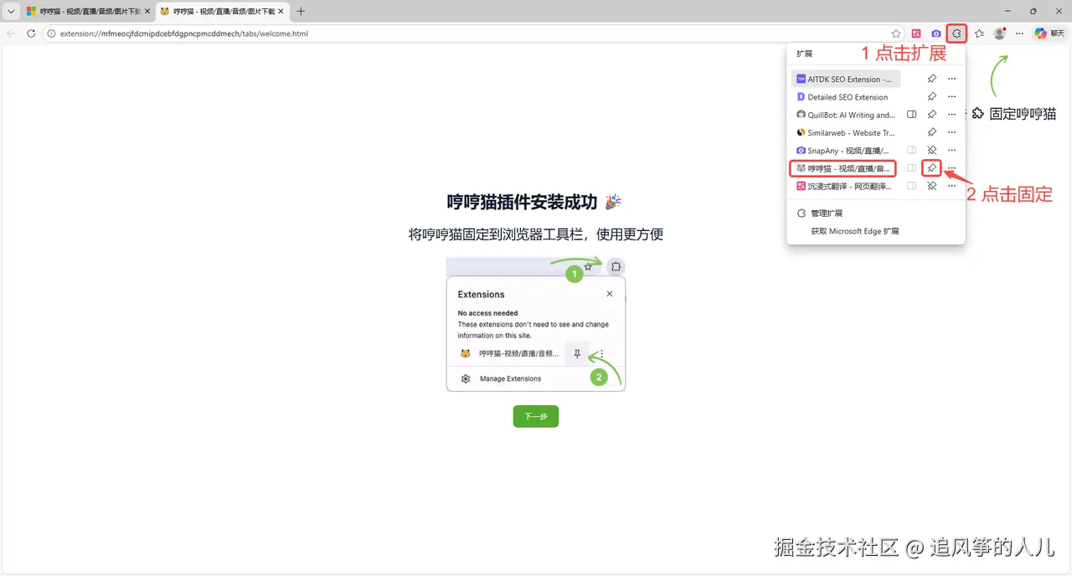
Task: Expand the tab actions menu chevron
Action: click(11, 12)
